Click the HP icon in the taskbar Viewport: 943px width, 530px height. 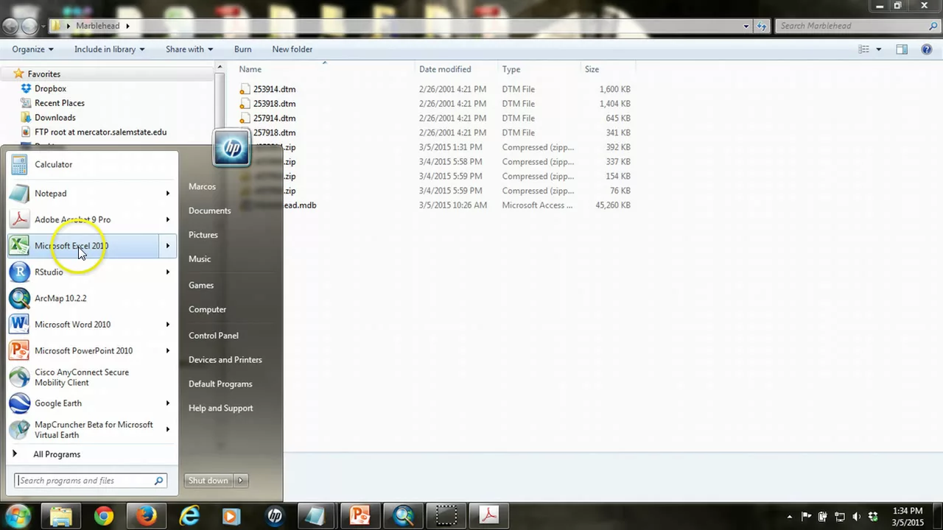tap(275, 515)
